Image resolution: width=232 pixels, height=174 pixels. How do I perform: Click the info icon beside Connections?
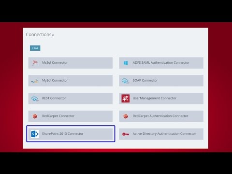[53, 35]
